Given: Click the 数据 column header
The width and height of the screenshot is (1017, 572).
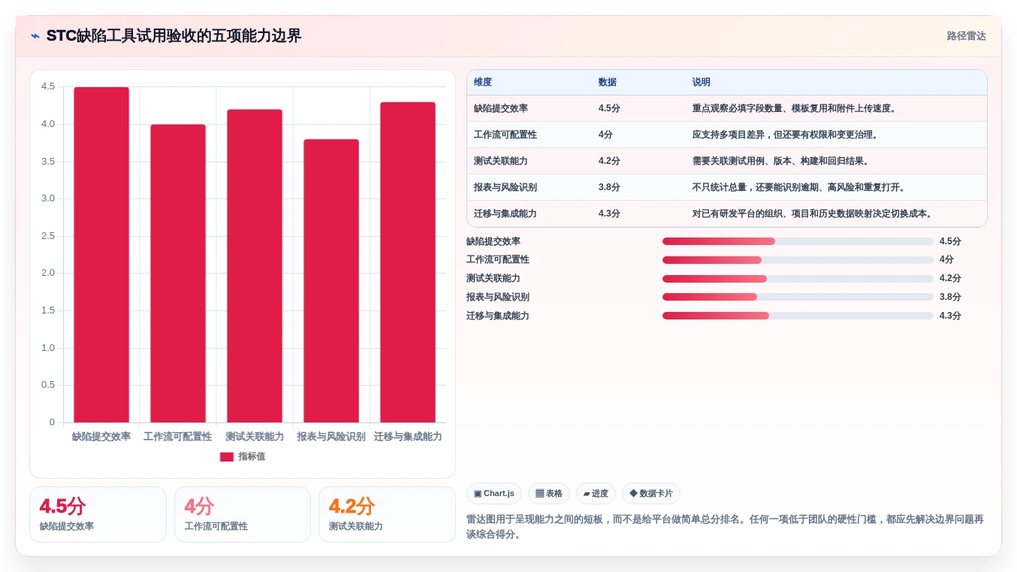Looking at the screenshot, I should [608, 83].
